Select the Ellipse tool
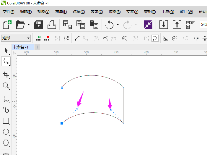This screenshot has height=155, width=207. (x=6, y=132)
